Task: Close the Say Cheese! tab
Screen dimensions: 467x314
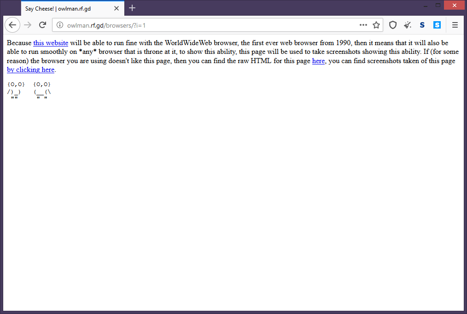Action: tap(117, 8)
